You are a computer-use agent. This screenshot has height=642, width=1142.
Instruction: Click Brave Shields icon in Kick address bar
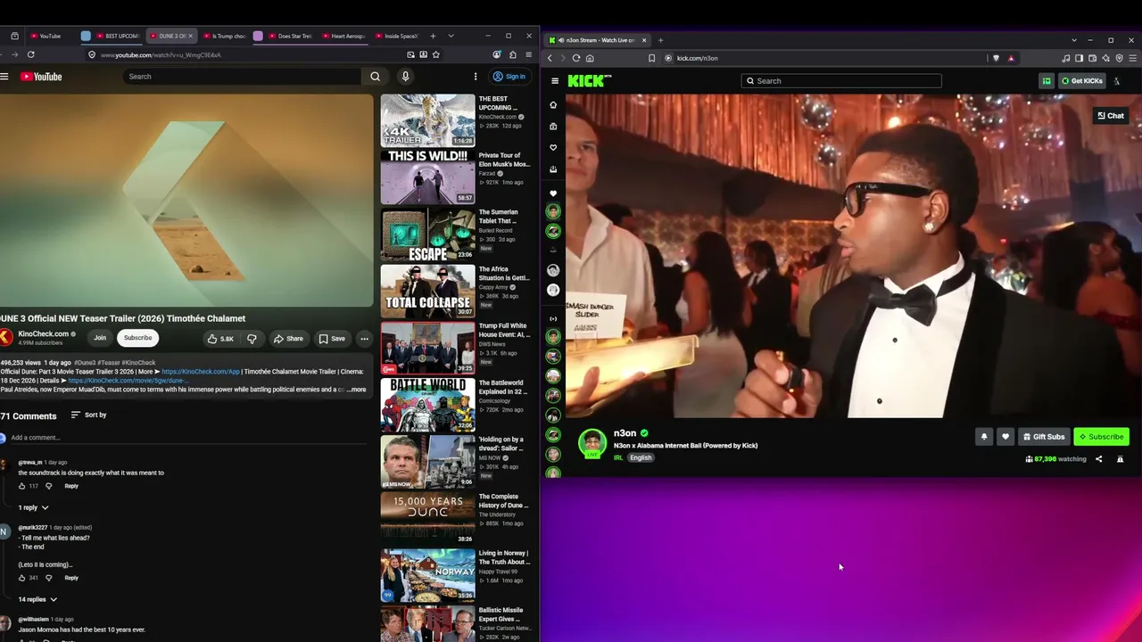(996, 58)
